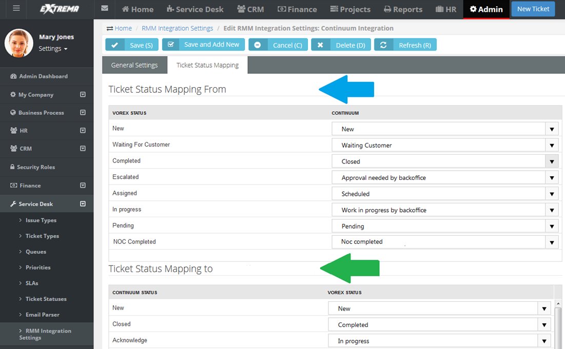Open Admin top navigation menu
Viewport: 565px width, 349px height.
point(486,9)
